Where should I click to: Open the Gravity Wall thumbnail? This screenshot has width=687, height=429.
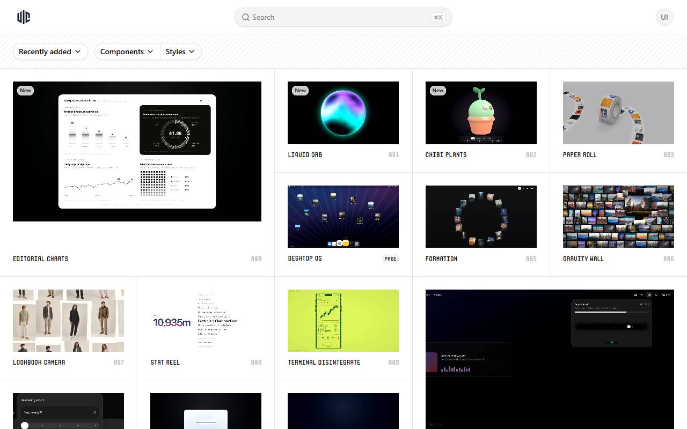pos(618,217)
